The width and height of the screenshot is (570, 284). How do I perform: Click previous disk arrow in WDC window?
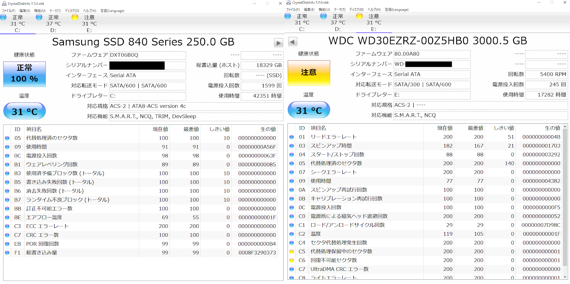pos(292,42)
